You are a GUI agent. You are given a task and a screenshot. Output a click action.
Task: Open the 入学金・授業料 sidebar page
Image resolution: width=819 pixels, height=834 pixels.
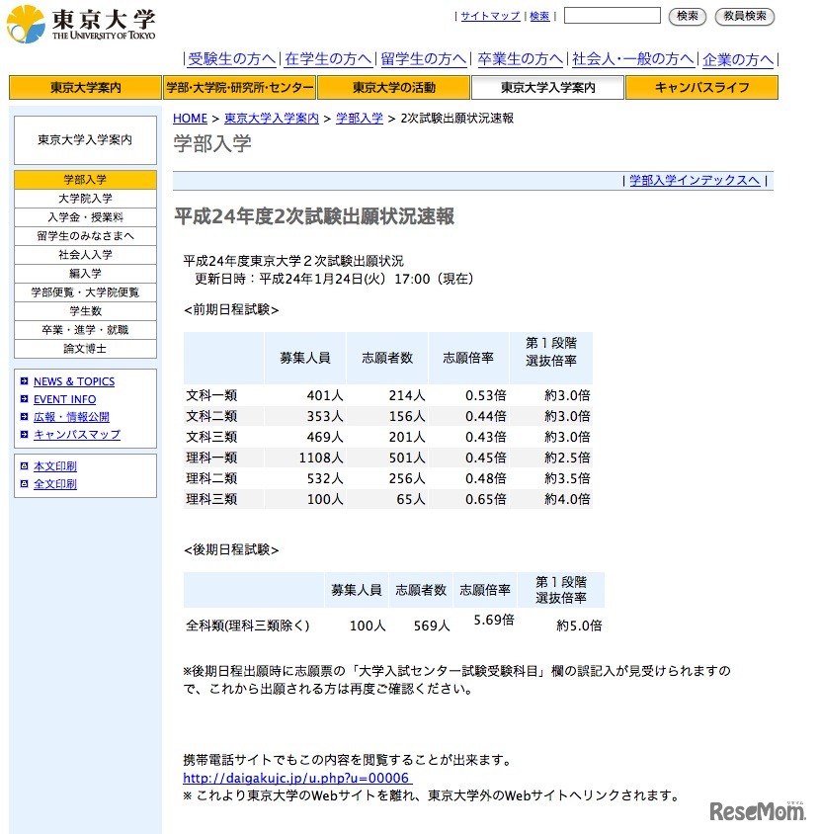pos(85,216)
